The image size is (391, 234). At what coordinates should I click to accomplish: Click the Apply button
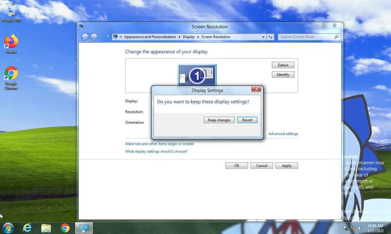287,166
